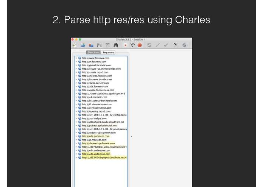Image resolution: width=263 pixels, height=187 pixels.
Task: Open the Tools toolbar icon
Action: (x=176, y=45)
